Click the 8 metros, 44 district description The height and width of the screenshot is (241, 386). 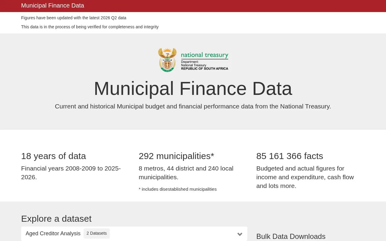(x=186, y=173)
